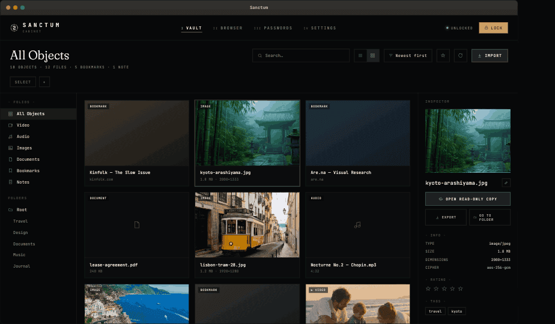The image size is (555, 324).
Task: Open the Travel folder
Action: click(20, 221)
